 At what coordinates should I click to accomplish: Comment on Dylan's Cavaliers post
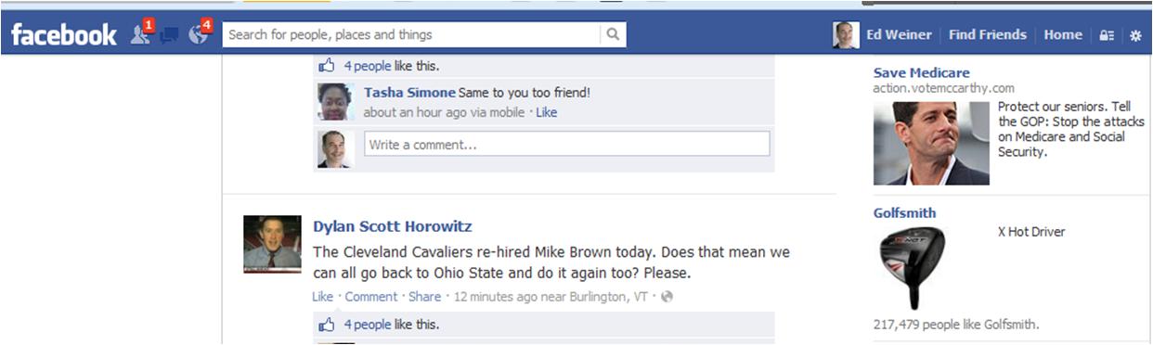click(x=371, y=297)
